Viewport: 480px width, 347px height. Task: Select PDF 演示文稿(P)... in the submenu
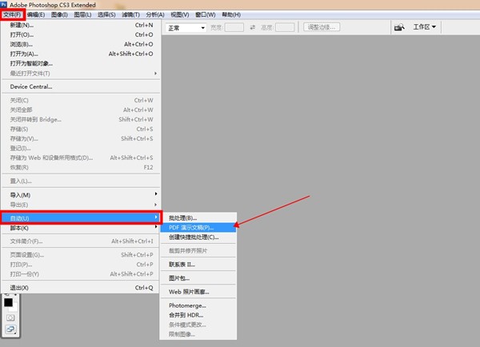[198, 228]
